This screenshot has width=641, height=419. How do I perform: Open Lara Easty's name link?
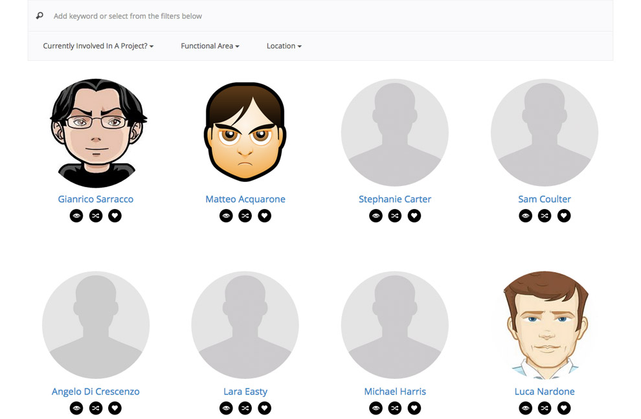pos(245,392)
